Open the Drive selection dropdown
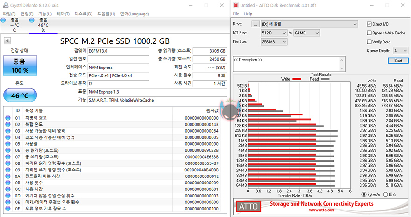The width and height of the screenshot is (411, 217). [309, 24]
